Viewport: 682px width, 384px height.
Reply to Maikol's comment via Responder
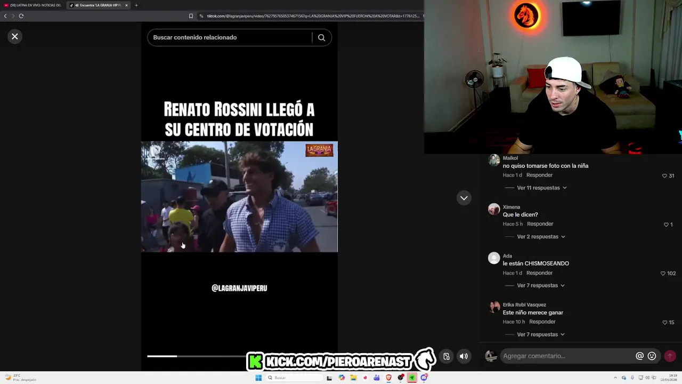pyautogui.click(x=539, y=175)
